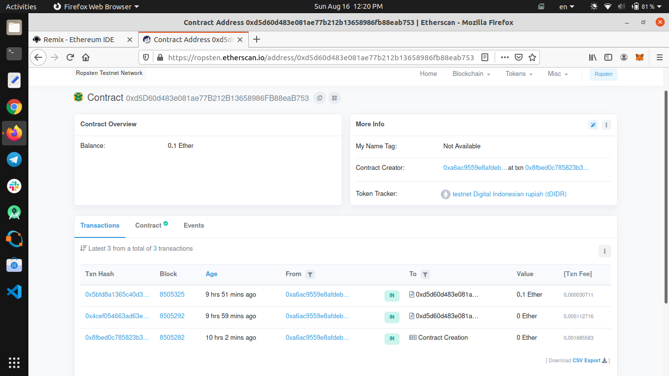This screenshot has width=669, height=376.
Task: Click the Txn Fee column header
Action: point(578,274)
